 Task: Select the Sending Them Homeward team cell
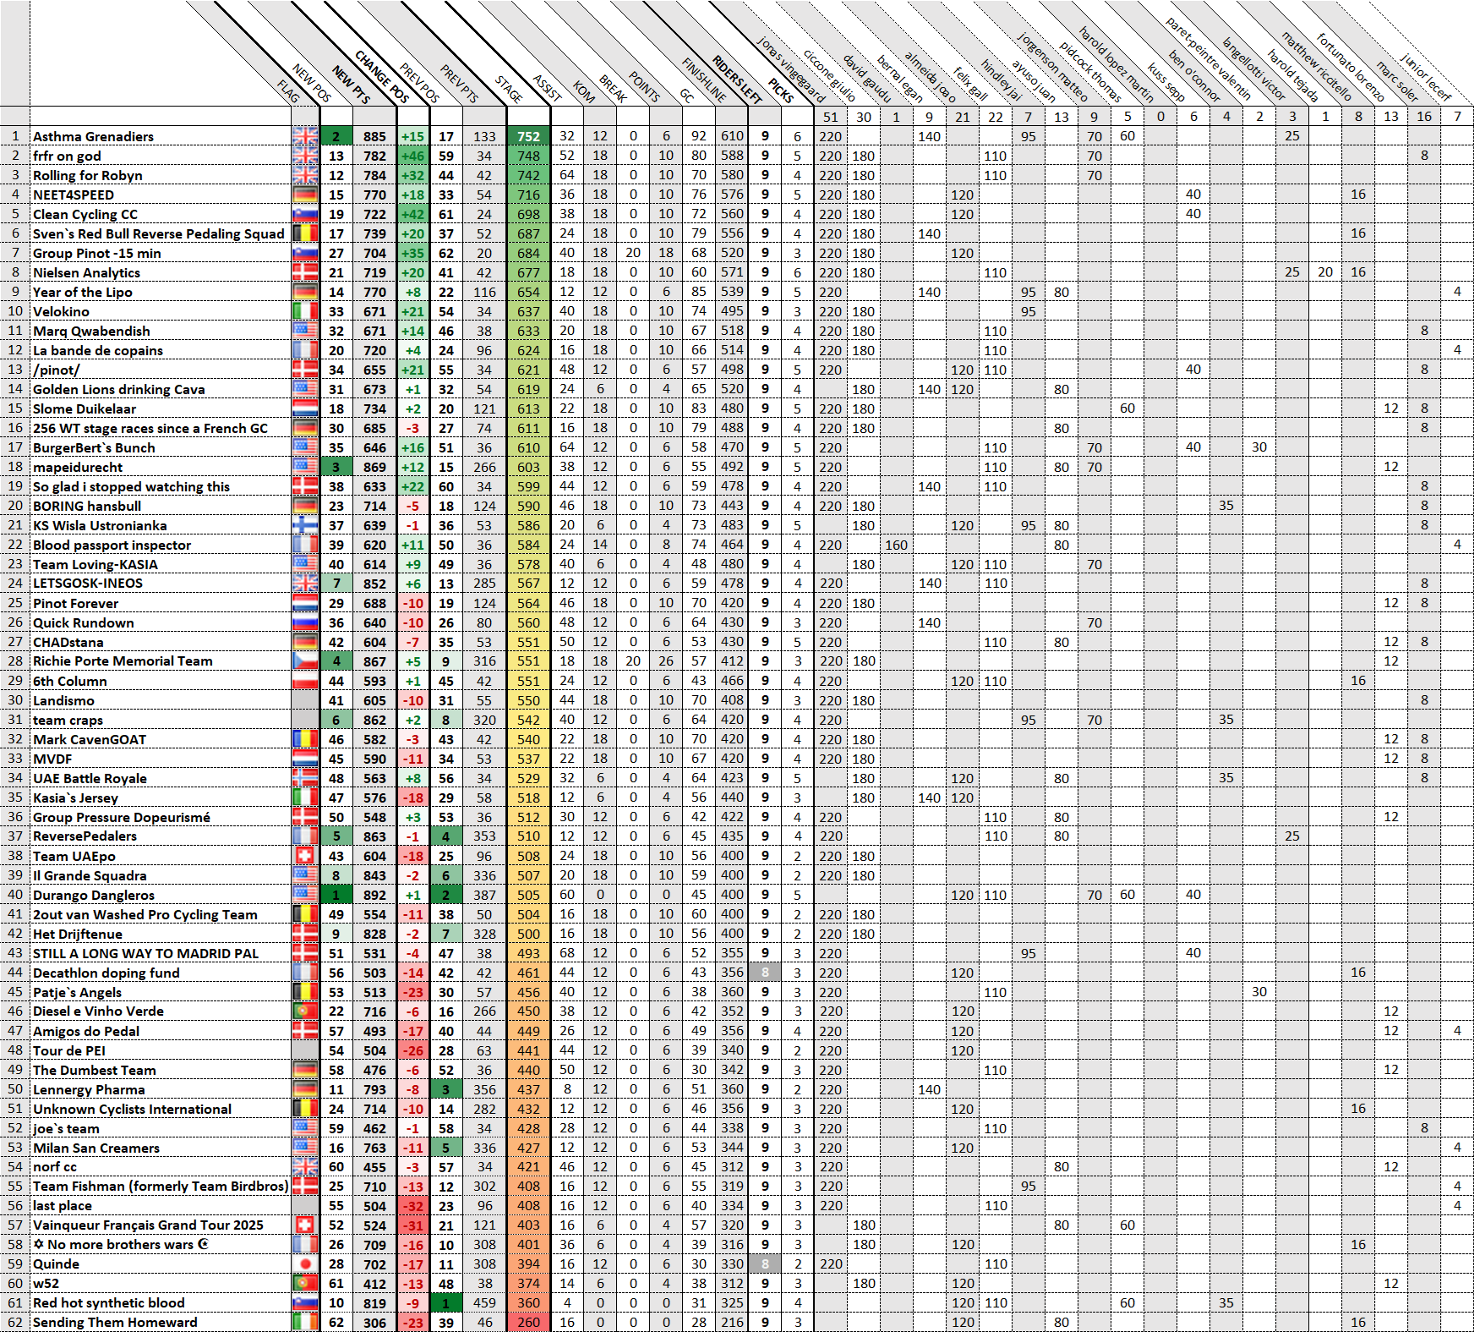115,1323
